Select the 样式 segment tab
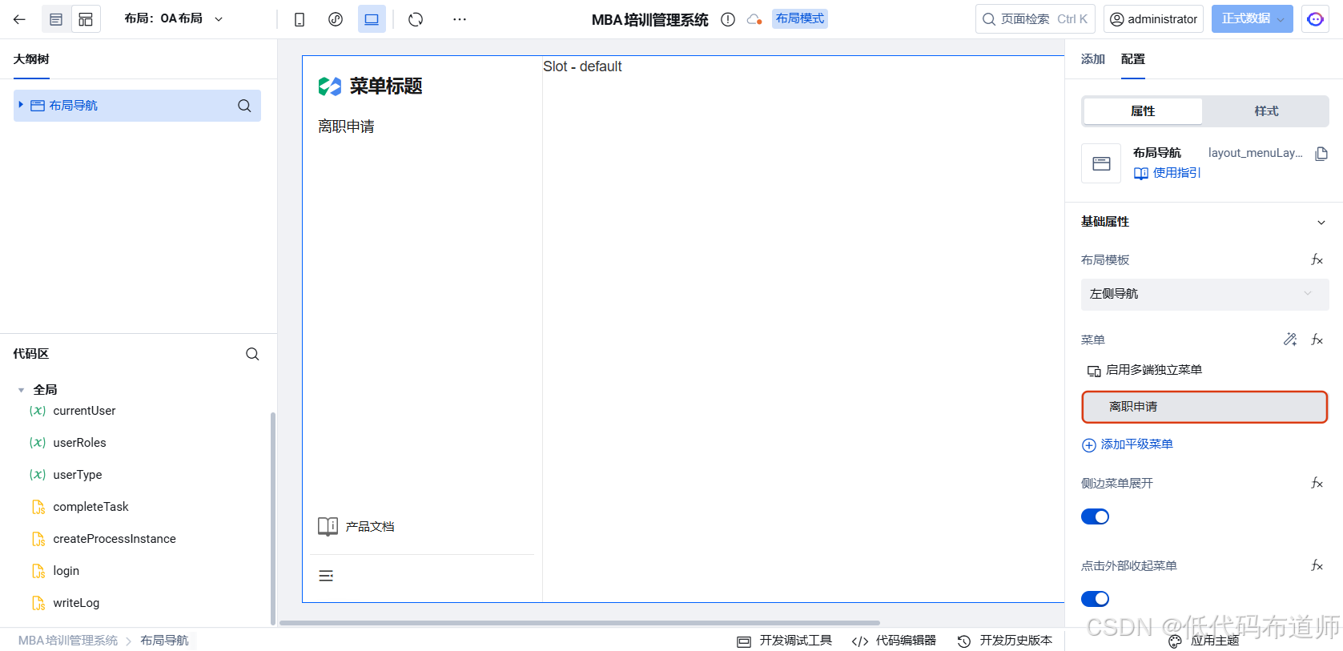The width and height of the screenshot is (1343, 651). (x=1266, y=111)
